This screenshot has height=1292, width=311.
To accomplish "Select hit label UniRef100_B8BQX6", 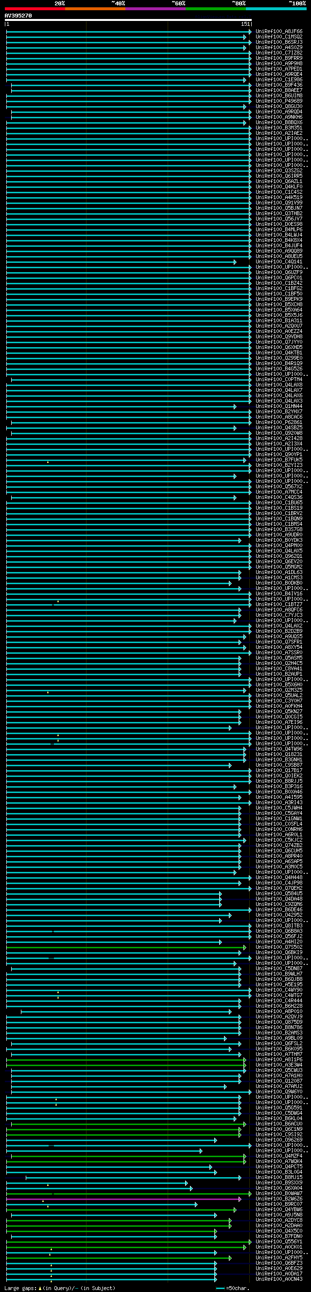I will pyautogui.click(x=279, y=122).
